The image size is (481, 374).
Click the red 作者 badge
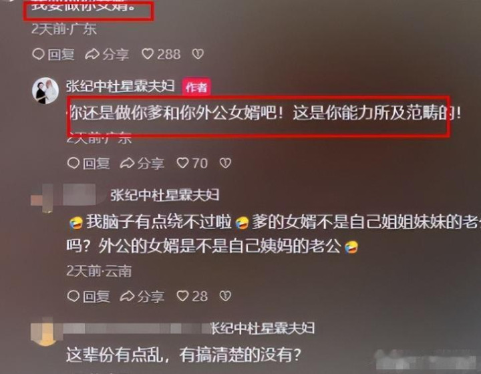pyautogui.click(x=196, y=87)
